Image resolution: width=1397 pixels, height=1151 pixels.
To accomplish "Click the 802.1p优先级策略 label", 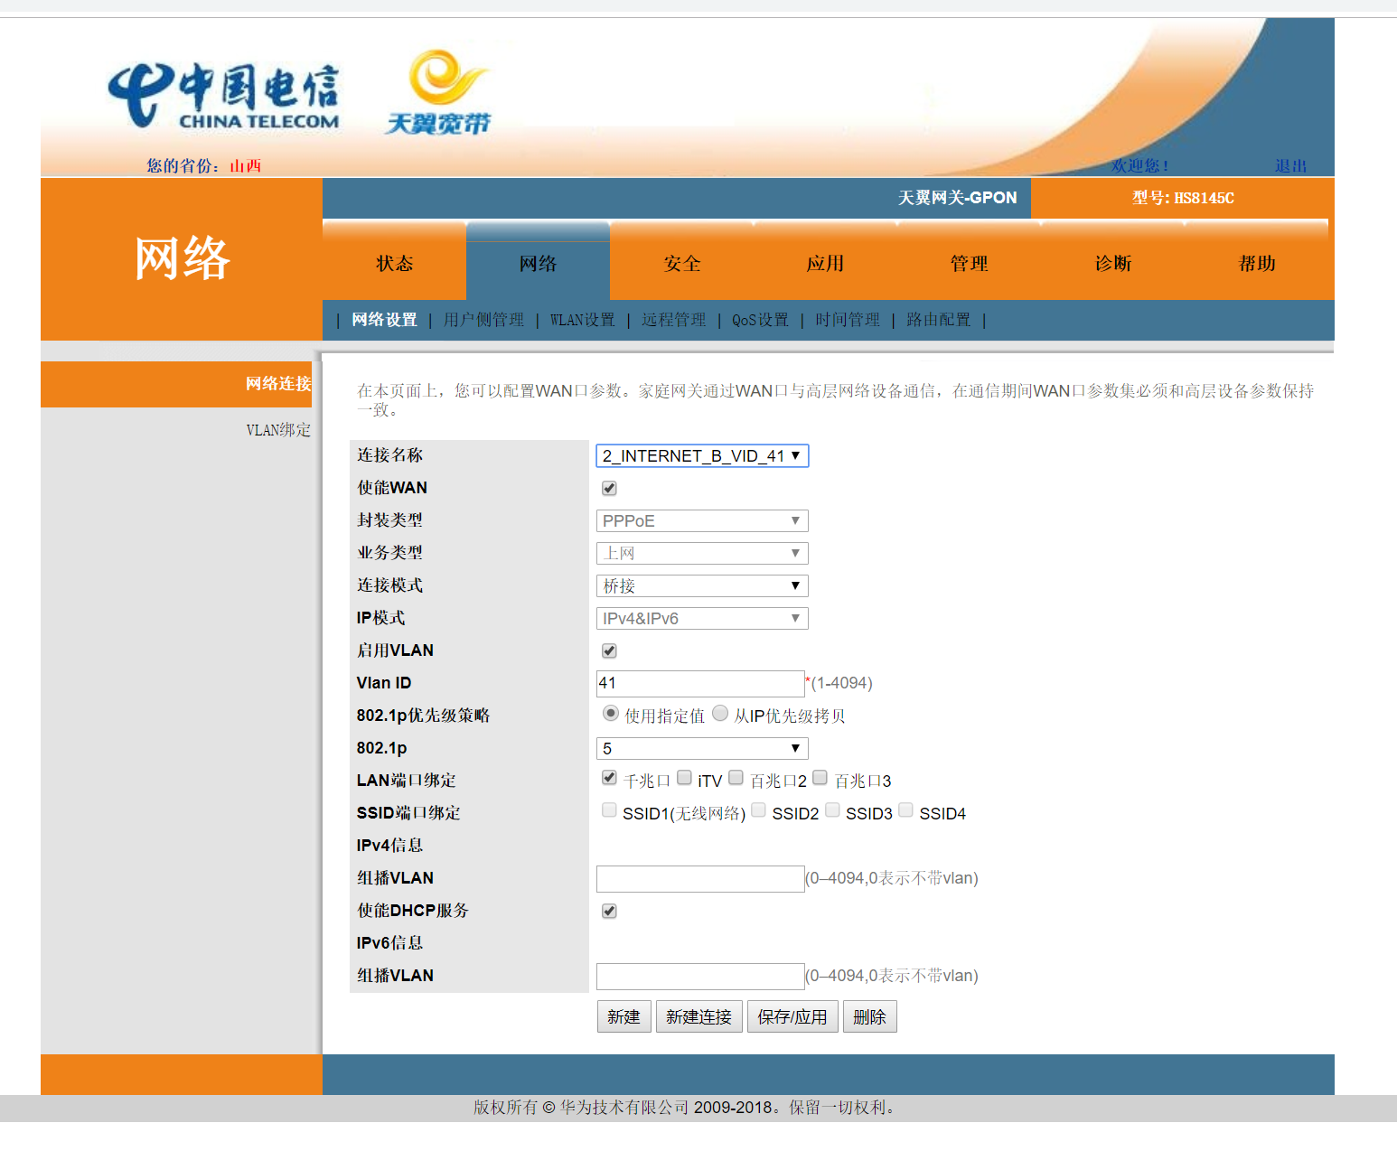I will [x=423, y=716].
